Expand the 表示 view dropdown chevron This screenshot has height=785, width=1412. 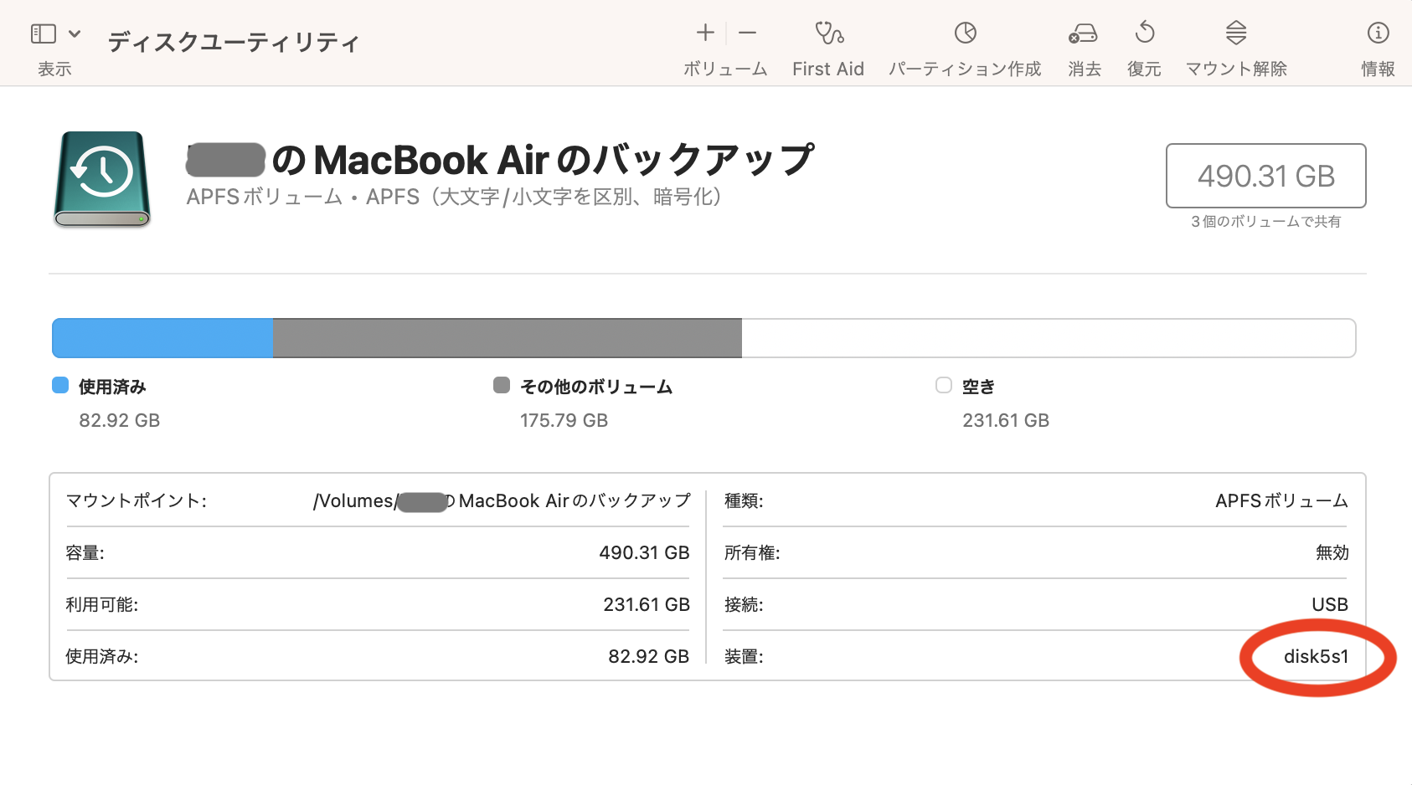(75, 33)
